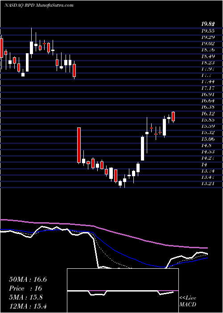Click the 'NASDAQ RPD MunafaSutra.com' chart title
The image size is (223, 313).
point(39,5)
